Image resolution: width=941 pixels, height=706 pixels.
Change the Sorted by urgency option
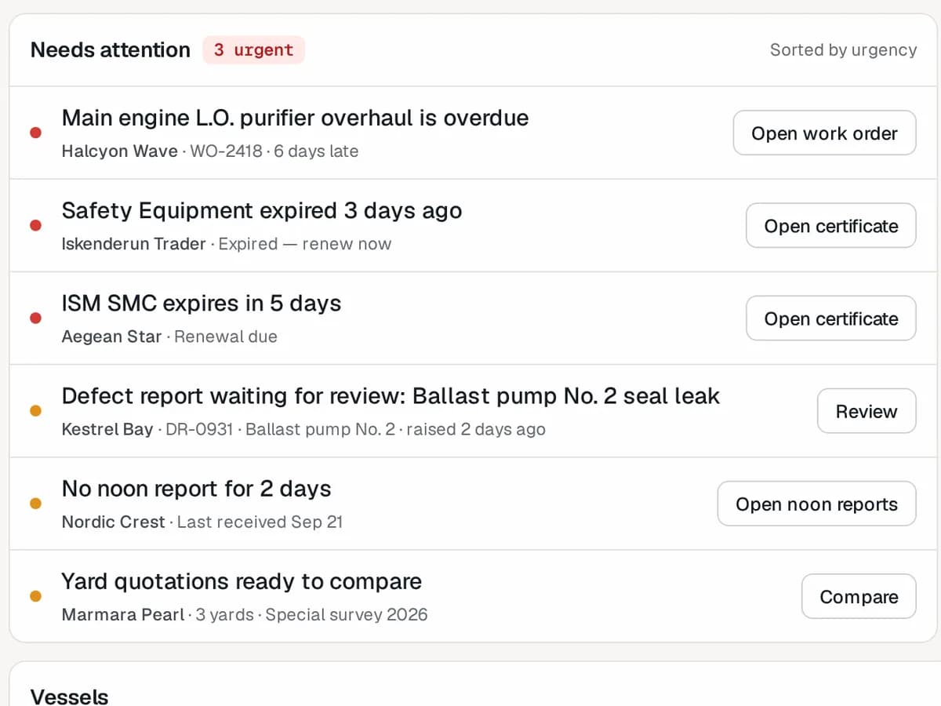[843, 49]
